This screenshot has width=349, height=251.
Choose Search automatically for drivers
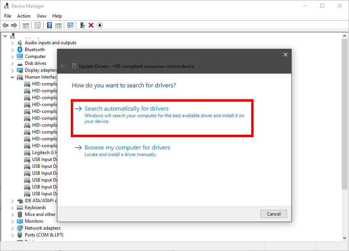tap(127, 109)
